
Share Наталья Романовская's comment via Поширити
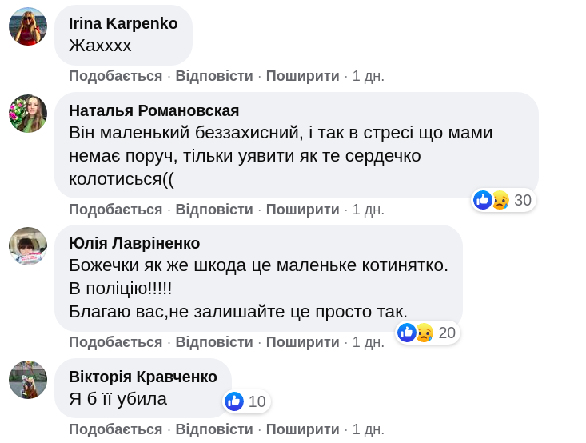click(x=302, y=210)
